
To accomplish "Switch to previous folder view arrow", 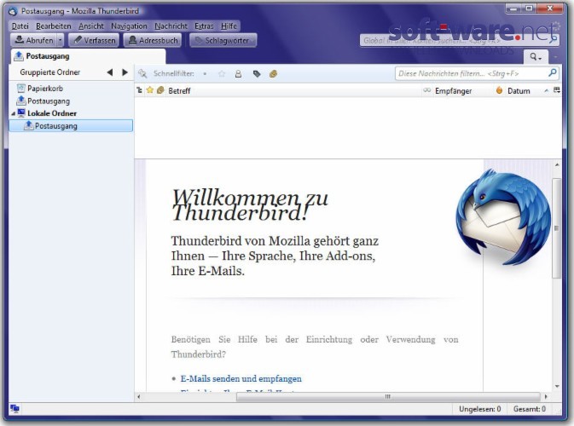I will [x=109, y=72].
